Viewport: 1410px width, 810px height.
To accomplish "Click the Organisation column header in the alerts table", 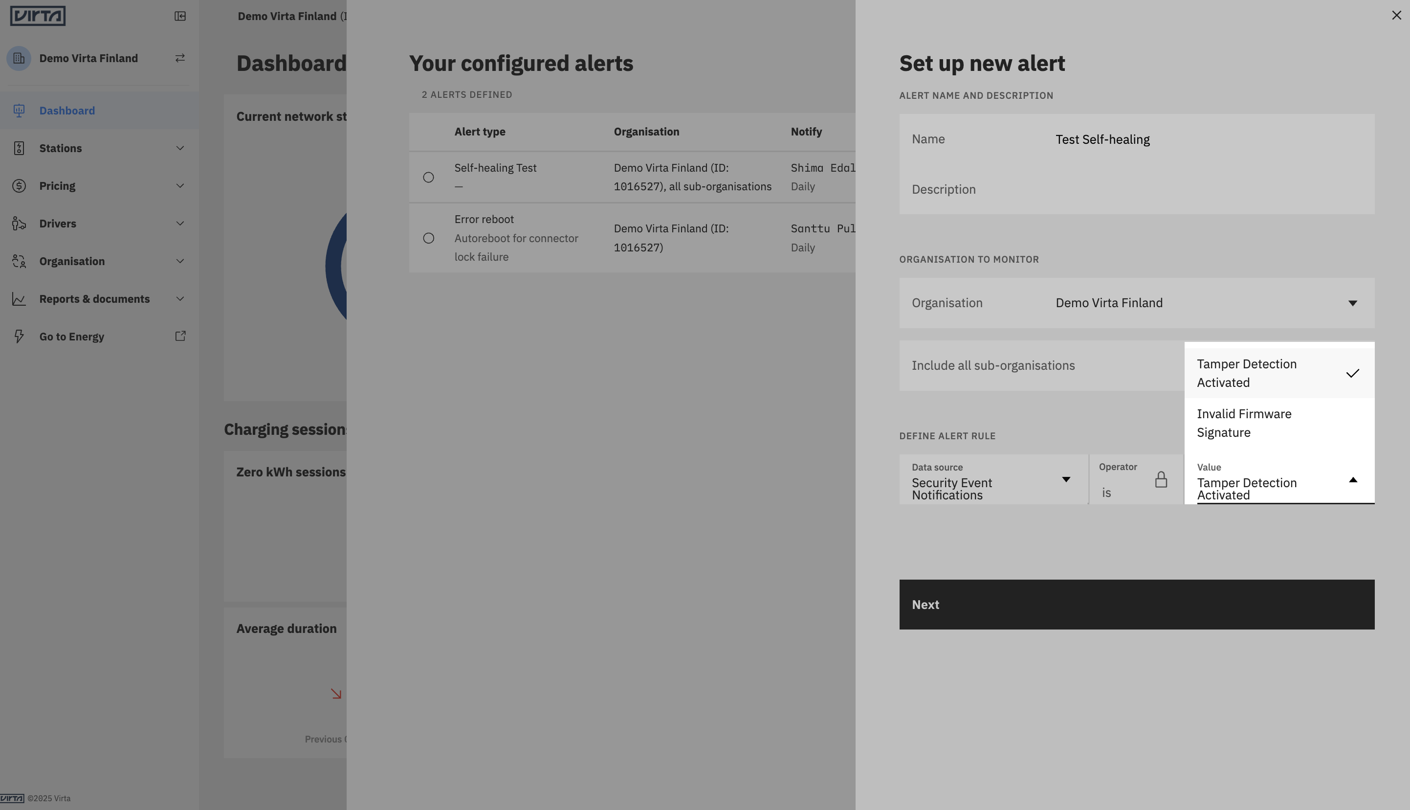I will pos(646,132).
